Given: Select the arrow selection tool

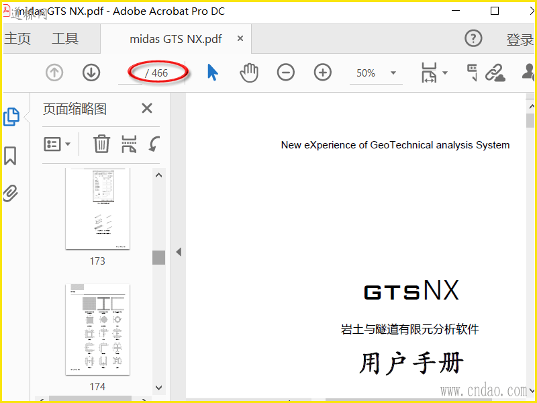Looking at the screenshot, I should [x=212, y=73].
